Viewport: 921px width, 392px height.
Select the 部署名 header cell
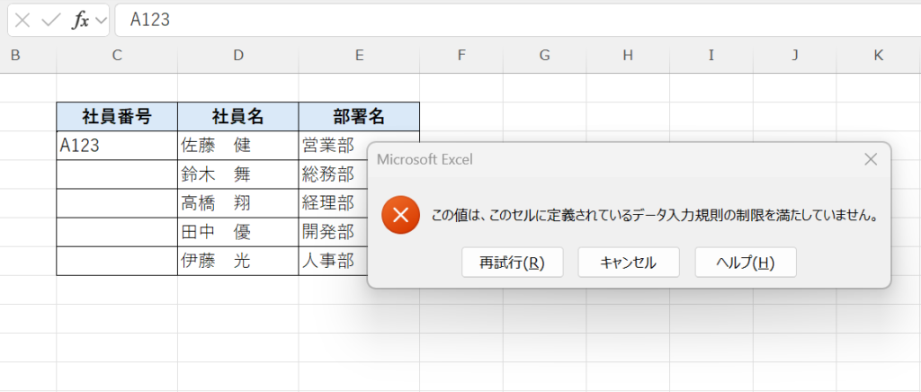[x=359, y=117]
